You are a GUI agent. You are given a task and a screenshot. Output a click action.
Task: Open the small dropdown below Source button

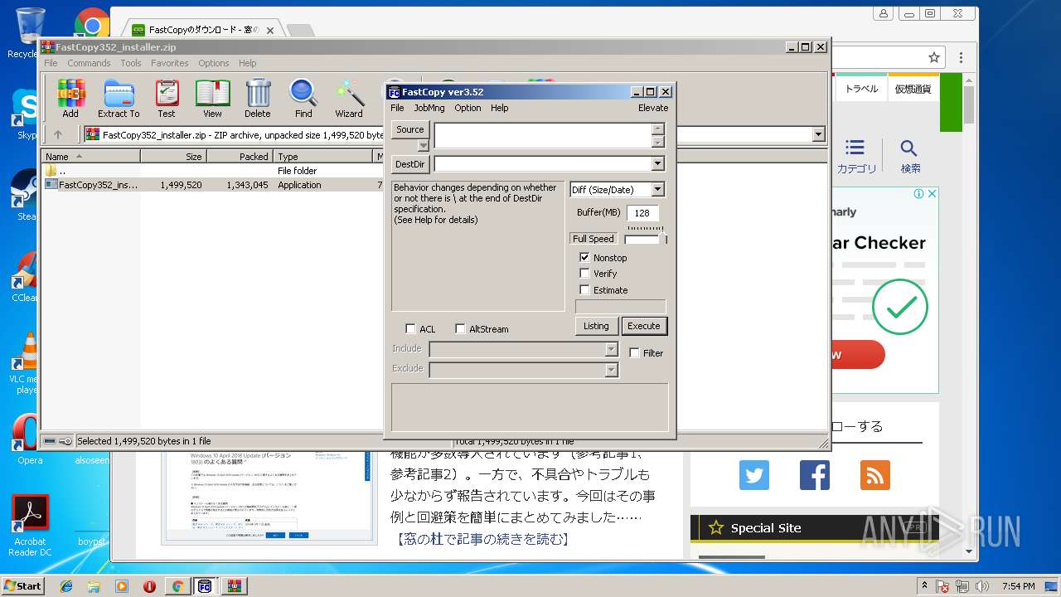(x=423, y=146)
